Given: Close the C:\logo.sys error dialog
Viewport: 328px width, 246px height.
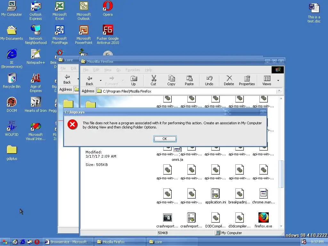Looking at the screenshot, I should 263,112.
